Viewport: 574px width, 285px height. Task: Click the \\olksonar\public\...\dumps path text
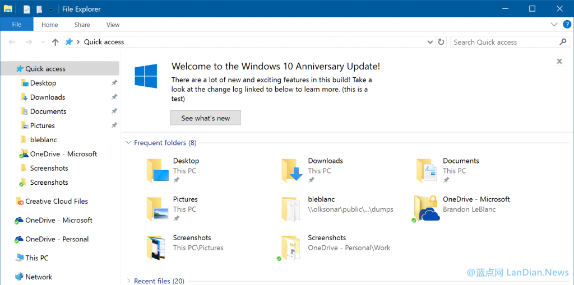click(x=351, y=209)
